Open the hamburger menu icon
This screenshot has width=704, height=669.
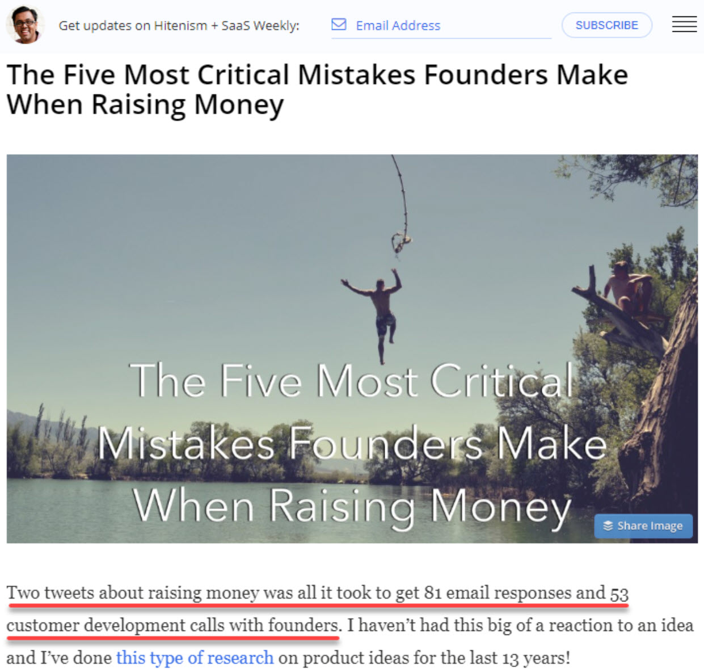[684, 24]
